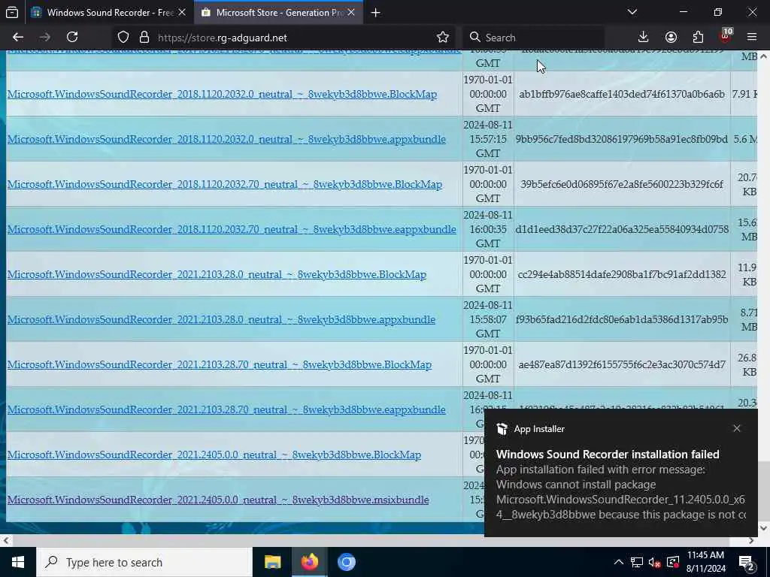
Task: Click Firefox taskbar icon
Action: [x=309, y=562]
